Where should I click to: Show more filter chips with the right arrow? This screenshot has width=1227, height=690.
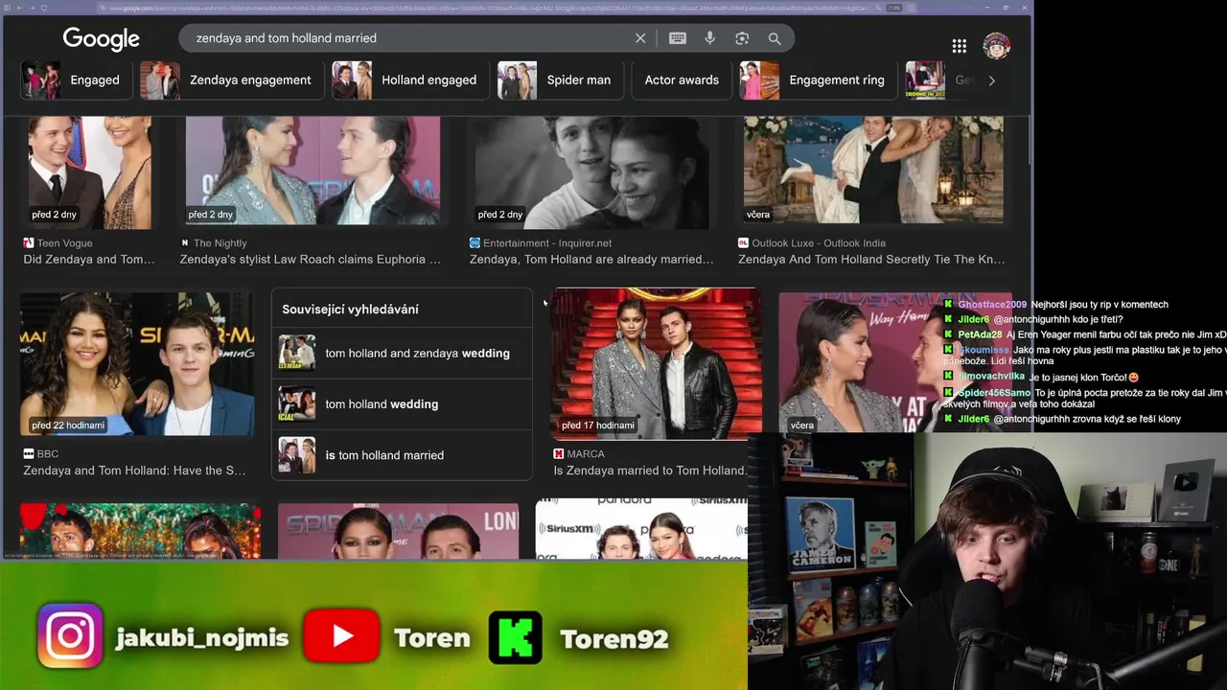[x=991, y=80]
